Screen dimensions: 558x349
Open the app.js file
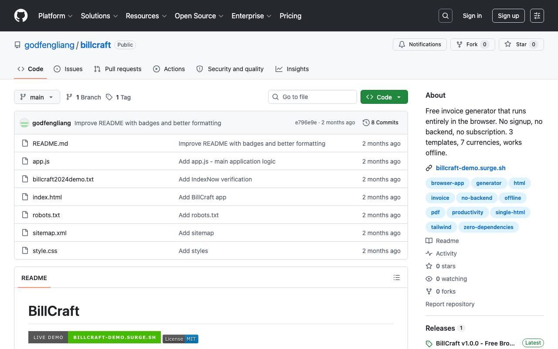[x=41, y=161]
